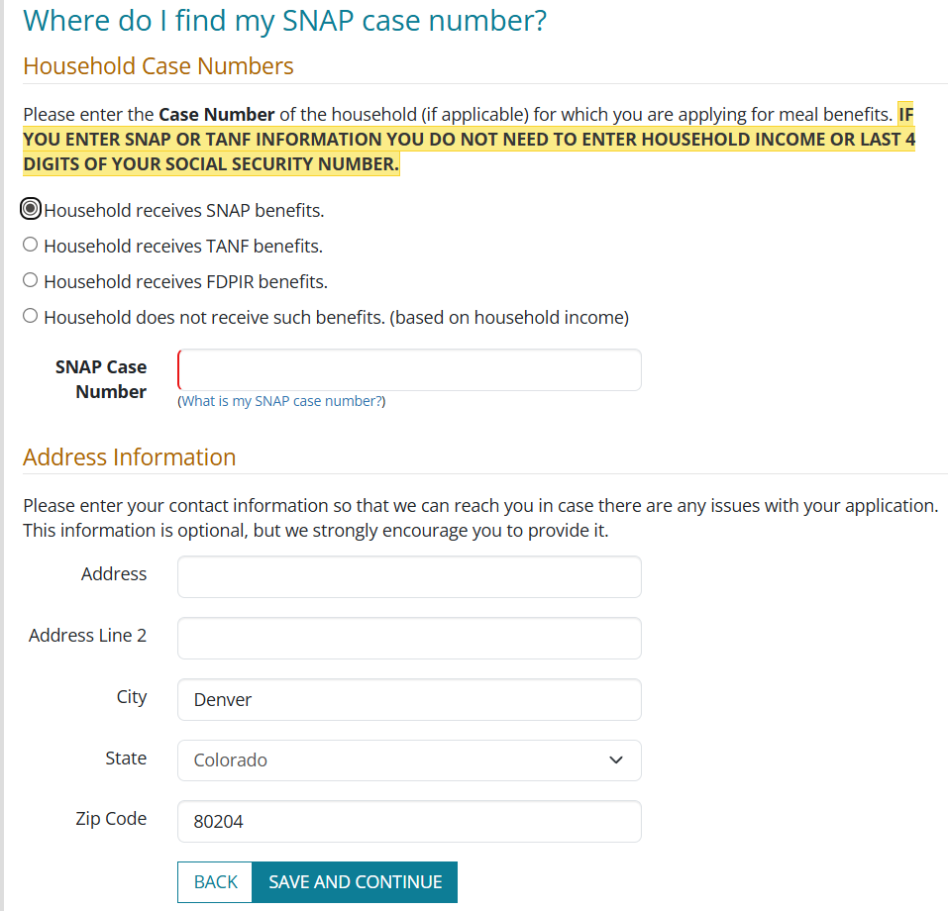Click the City field containing Denver
Viewport: 948px width, 911px height.
[x=409, y=699]
